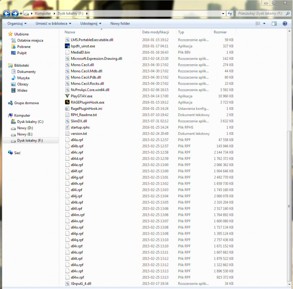Select the file name Mono.Cecil.Pdb.dll
This screenshot has height=289, width=293.
tap(86, 77)
